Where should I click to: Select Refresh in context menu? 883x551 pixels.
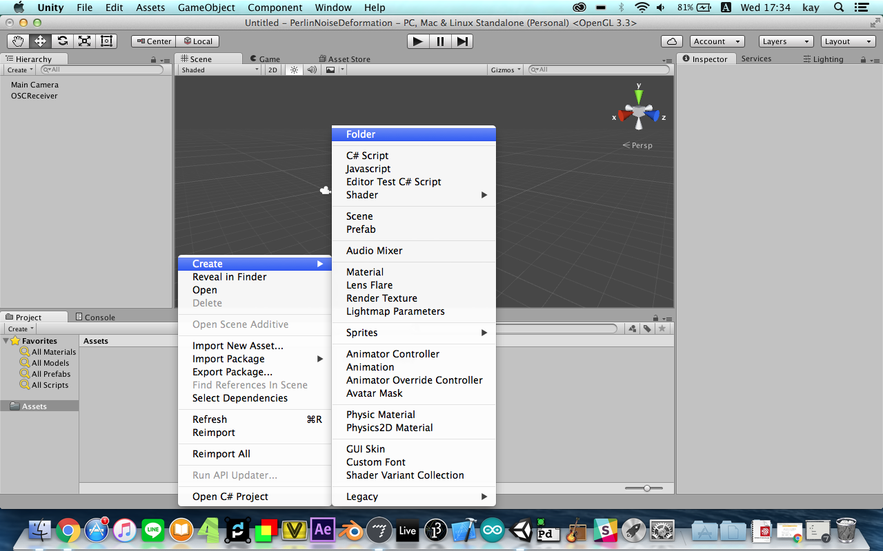(x=255, y=419)
